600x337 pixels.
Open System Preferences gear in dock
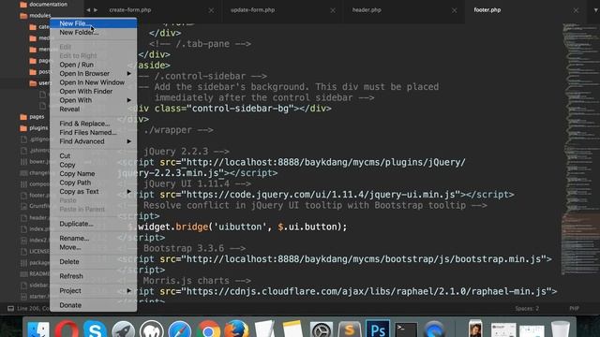point(322,330)
